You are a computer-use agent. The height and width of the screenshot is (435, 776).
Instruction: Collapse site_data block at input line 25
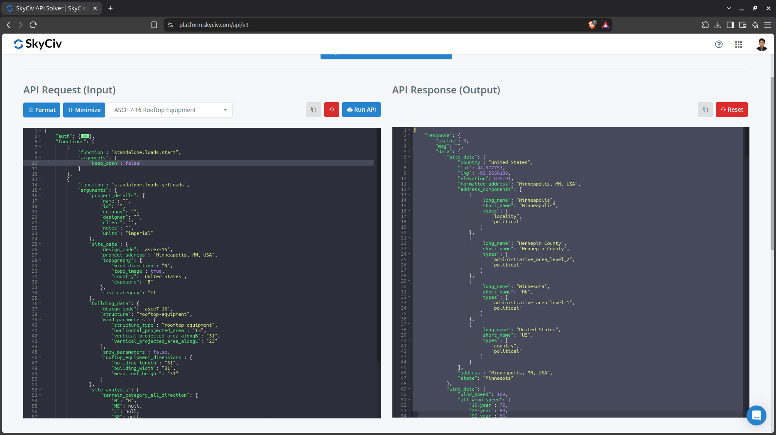coord(40,244)
